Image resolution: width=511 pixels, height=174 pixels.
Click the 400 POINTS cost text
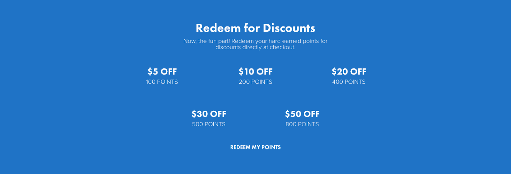(x=349, y=82)
